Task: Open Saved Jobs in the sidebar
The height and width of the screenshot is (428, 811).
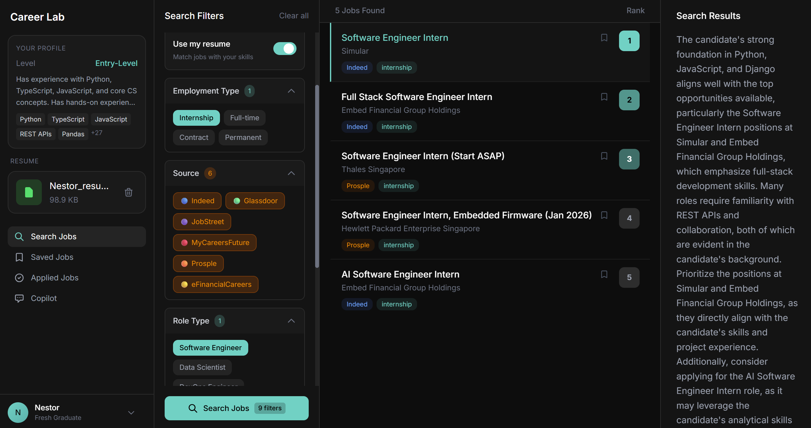Action: [52, 257]
